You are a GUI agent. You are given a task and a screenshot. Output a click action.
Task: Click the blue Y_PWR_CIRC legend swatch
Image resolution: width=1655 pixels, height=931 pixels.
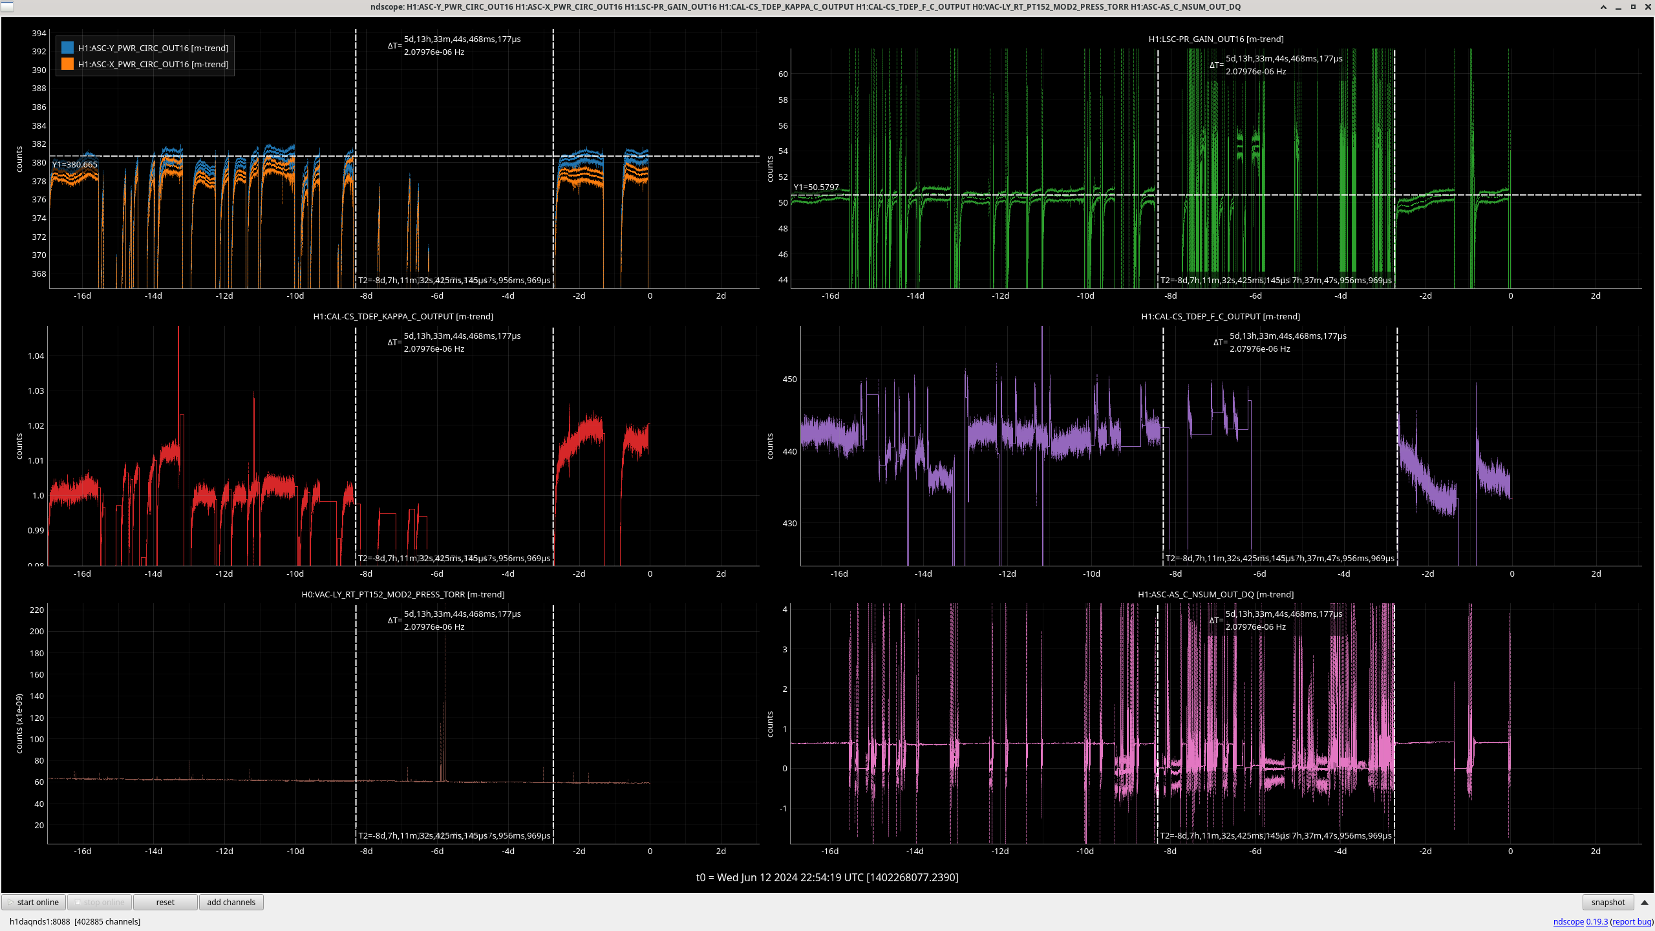tap(67, 48)
